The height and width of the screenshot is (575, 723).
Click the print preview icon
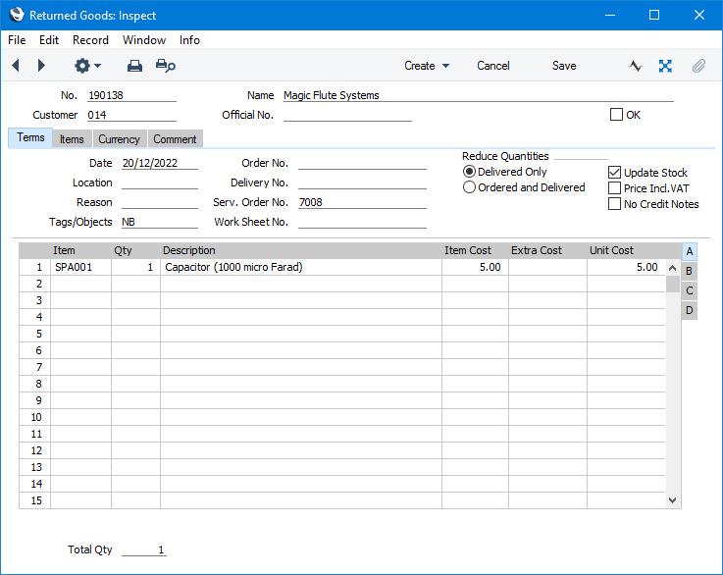point(166,66)
